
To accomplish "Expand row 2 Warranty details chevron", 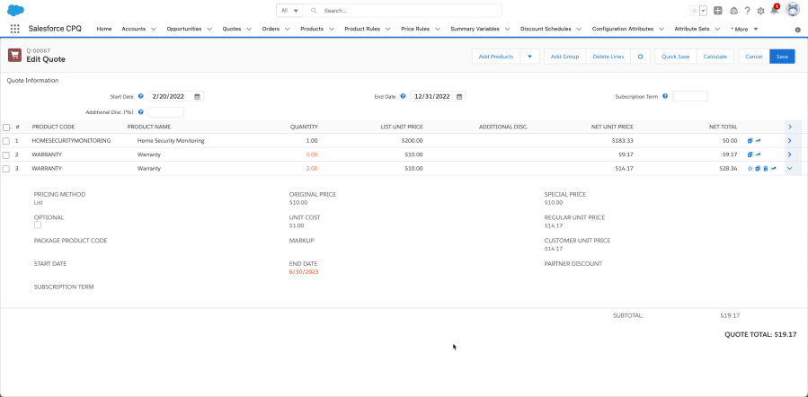I will point(789,154).
